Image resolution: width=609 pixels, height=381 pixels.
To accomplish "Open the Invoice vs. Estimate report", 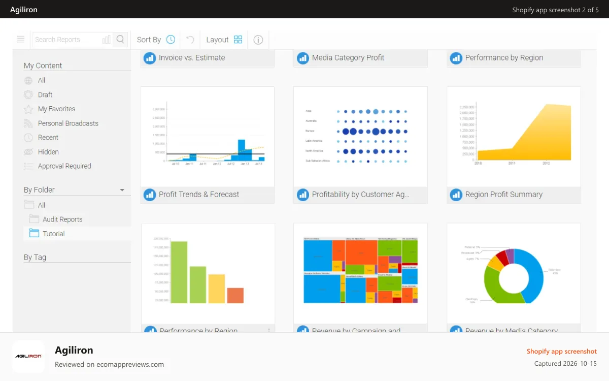I will click(192, 57).
